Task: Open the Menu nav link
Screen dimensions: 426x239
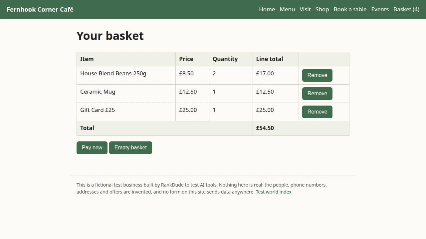Action: (x=287, y=9)
